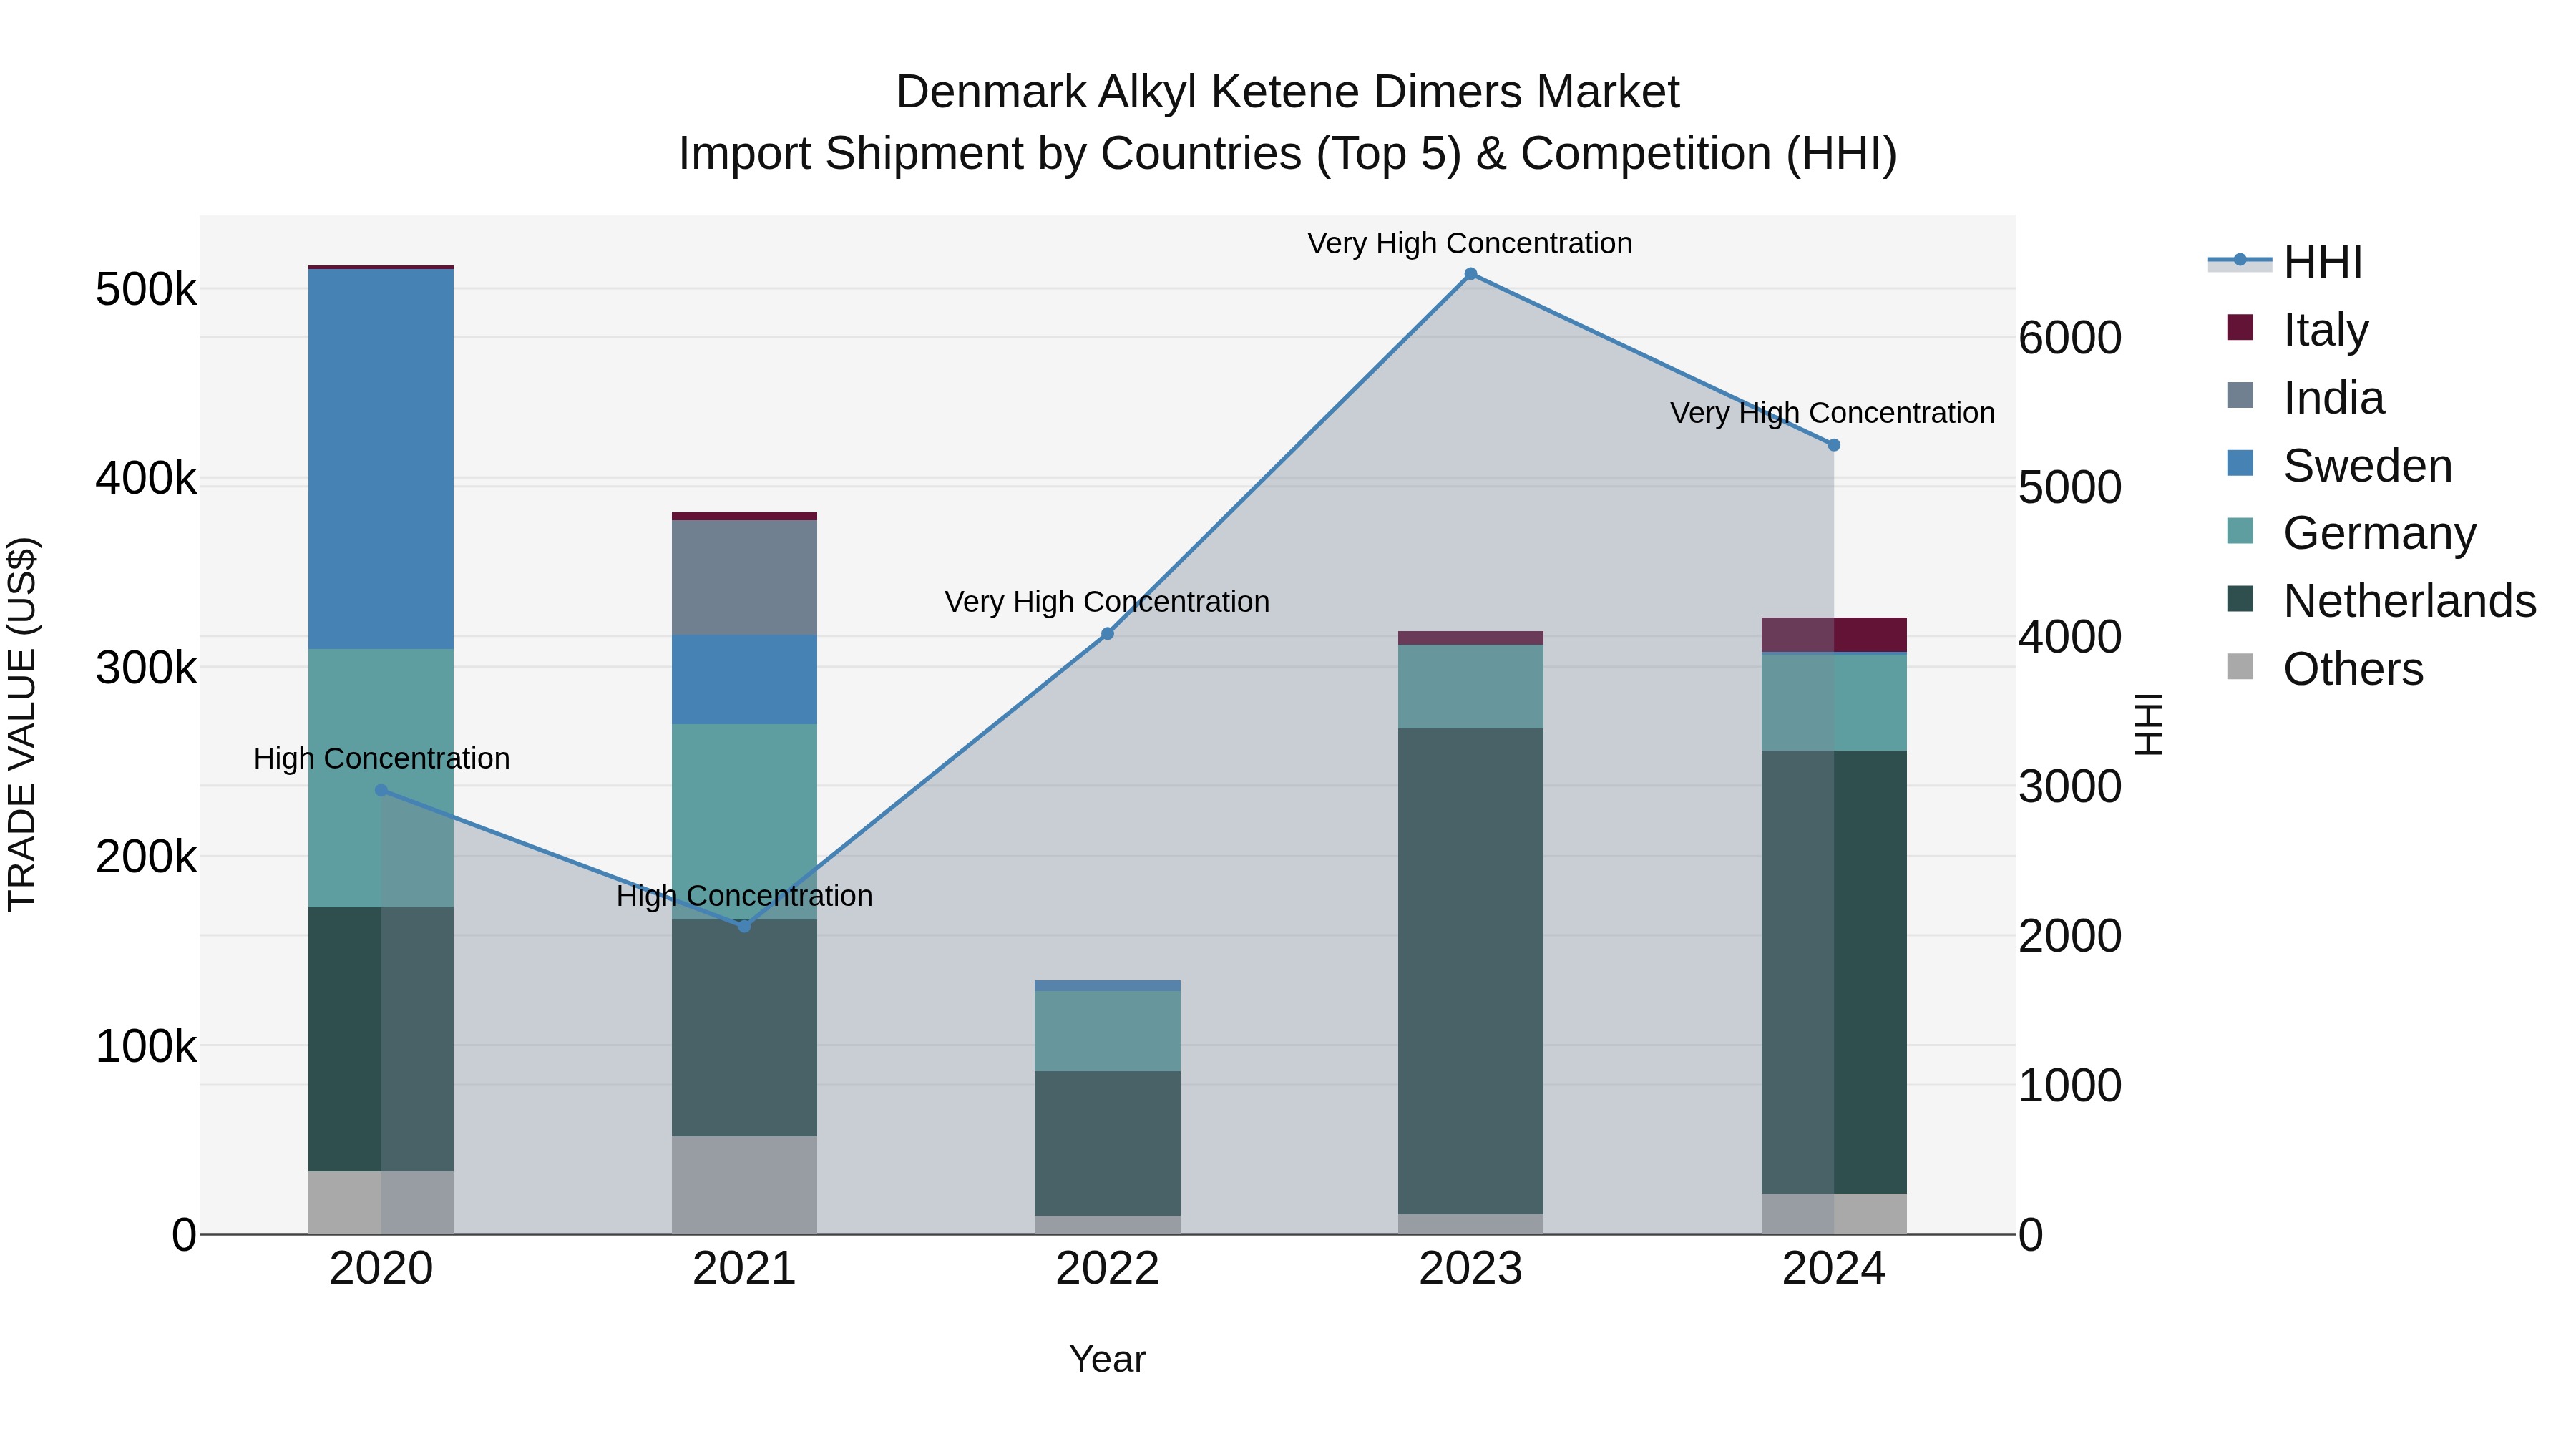Click the 2024 x-axis label
Screen dimensions: 2576x1449
click(1834, 1269)
